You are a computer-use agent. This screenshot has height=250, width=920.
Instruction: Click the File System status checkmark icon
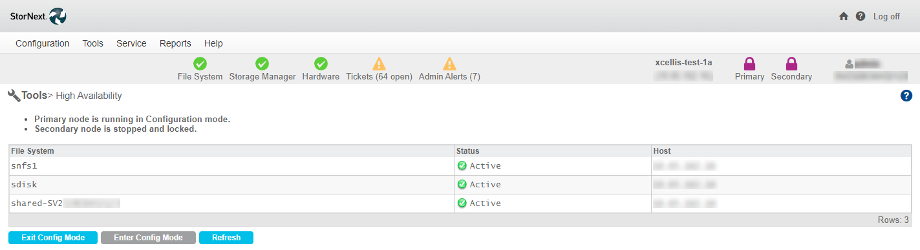tap(200, 63)
